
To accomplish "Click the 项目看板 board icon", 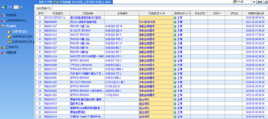I will click(x=3, y=26).
